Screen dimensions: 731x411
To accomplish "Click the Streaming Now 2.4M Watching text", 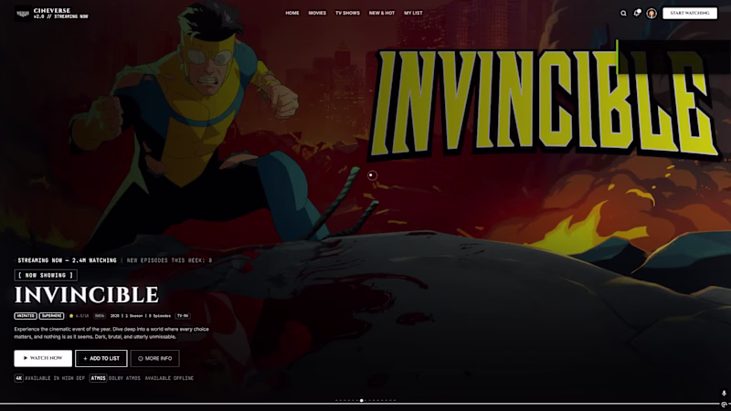I will click(67, 260).
